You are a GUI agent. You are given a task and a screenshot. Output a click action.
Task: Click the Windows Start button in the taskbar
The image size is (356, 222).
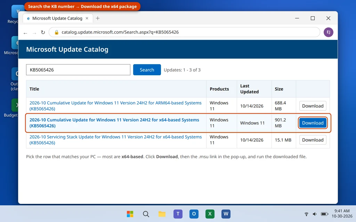[130, 214]
